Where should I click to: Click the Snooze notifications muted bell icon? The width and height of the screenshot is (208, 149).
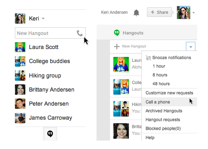148,58
